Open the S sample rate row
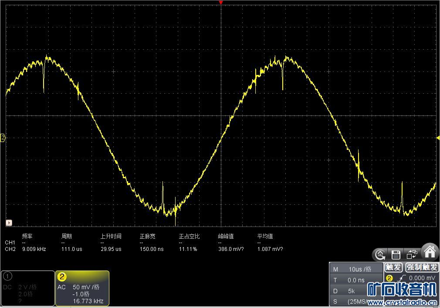 pyautogui.click(x=356, y=301)
